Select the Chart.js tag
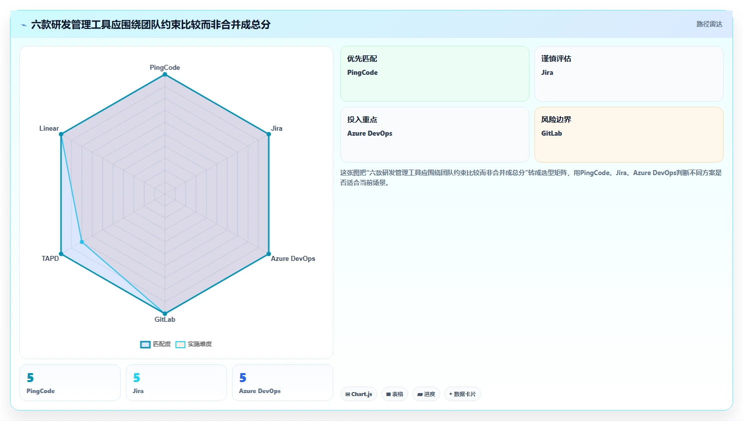This screenshot has height=421, width=743. 359,394
